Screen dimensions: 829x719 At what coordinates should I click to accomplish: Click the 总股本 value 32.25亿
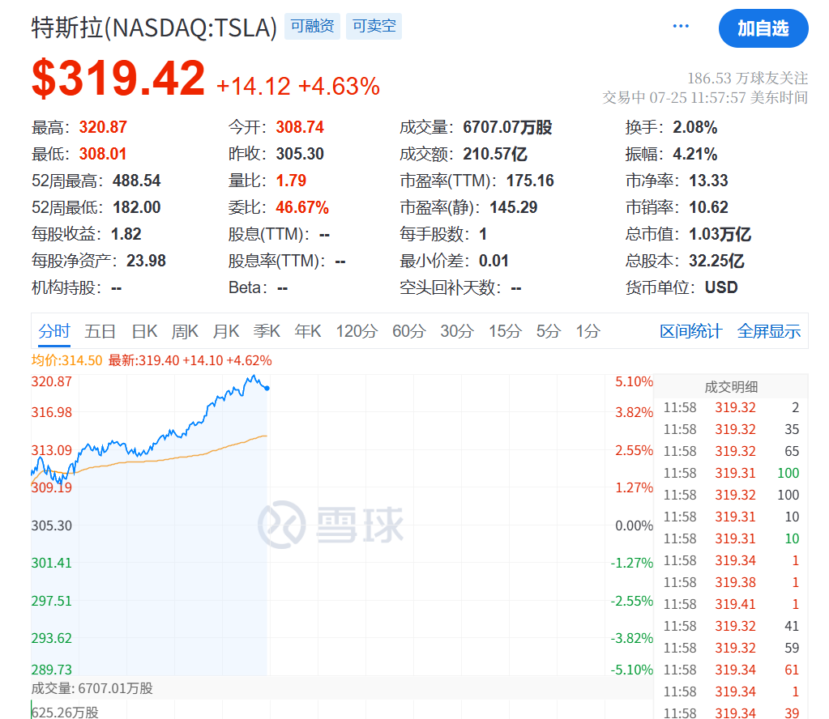pyautogui.click(x=716, y=261)
